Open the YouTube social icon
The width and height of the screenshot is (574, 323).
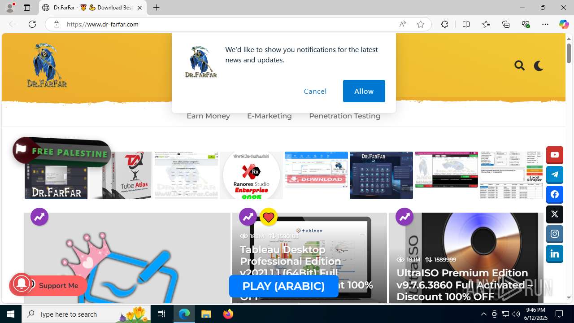tap(555, 155)
